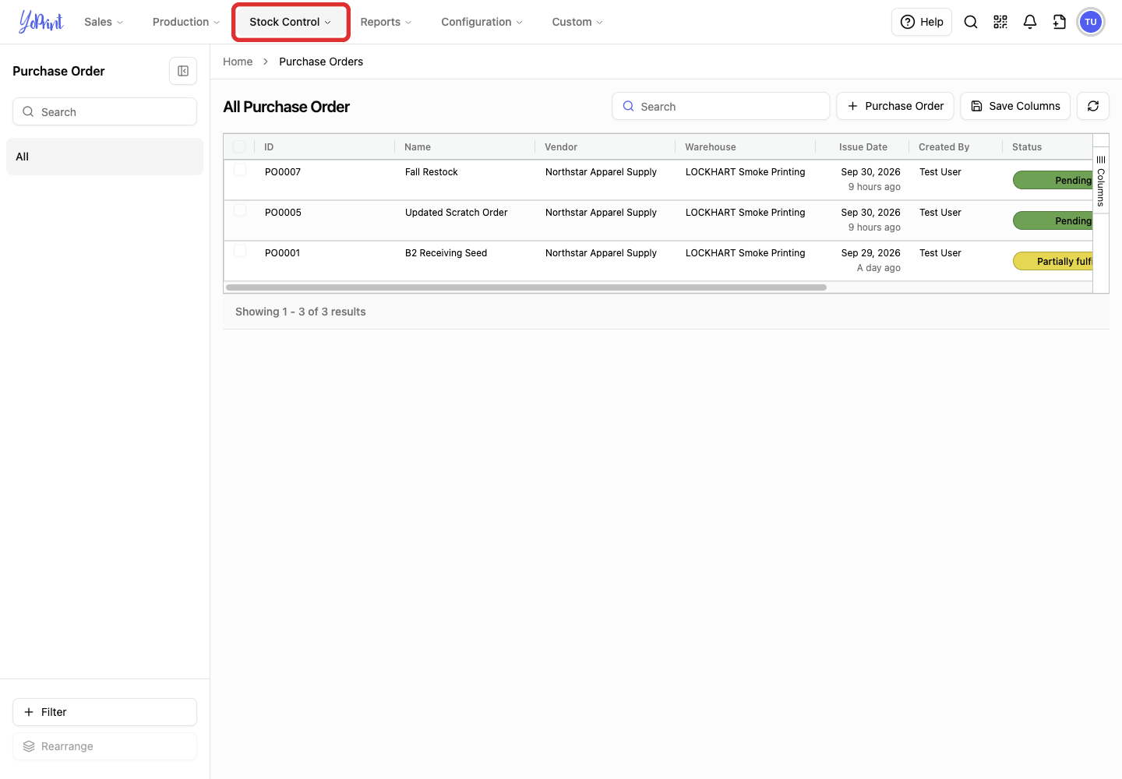
Task: Open purchase order PO0005
Action: (x=283, y=213)
